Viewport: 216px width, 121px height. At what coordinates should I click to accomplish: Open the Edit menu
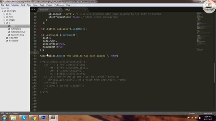click(x=7, y=5)
